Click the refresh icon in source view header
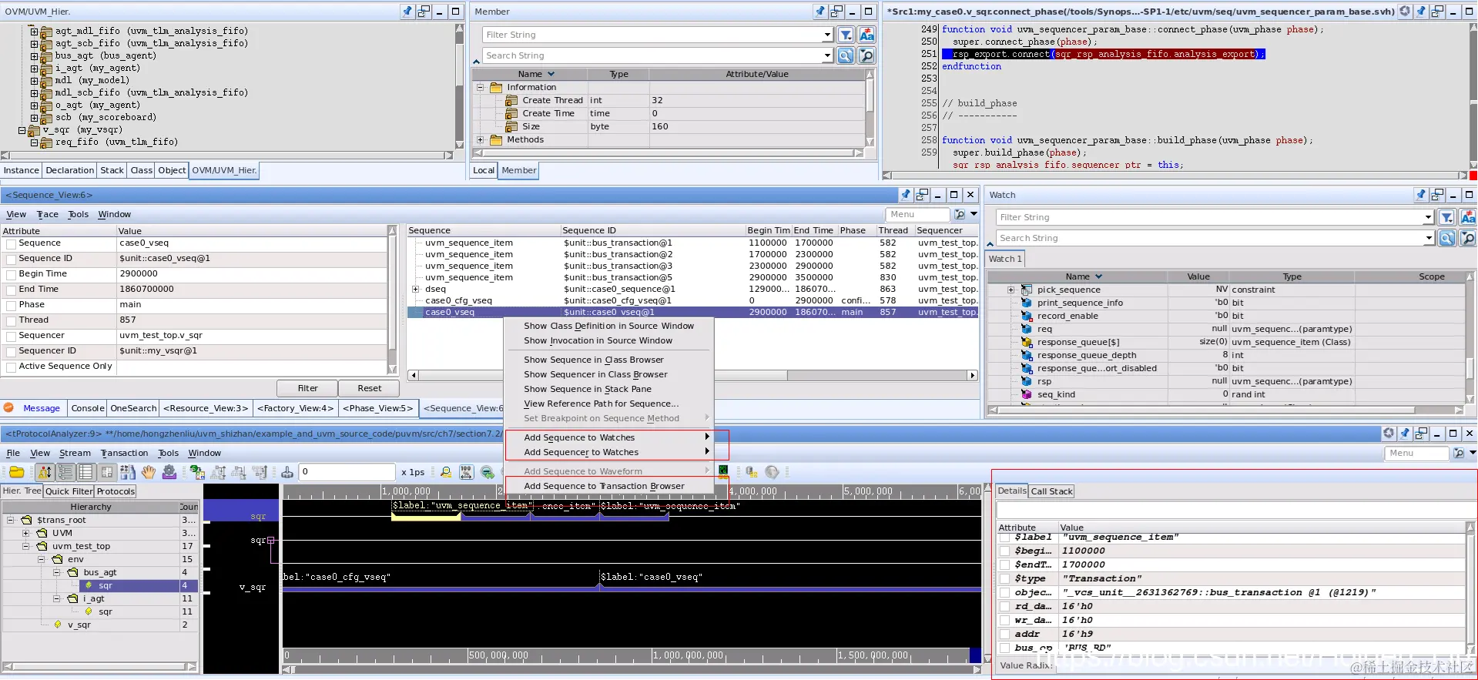 coord(1405,12)
